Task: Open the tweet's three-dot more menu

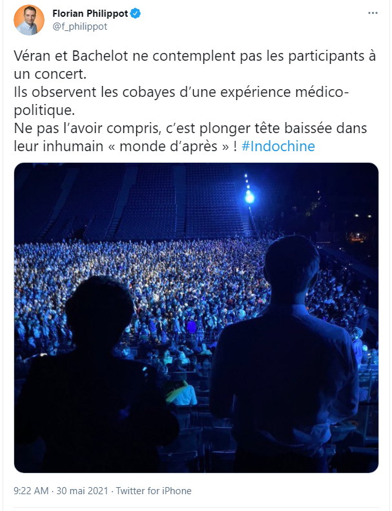Action: point(373,14)
